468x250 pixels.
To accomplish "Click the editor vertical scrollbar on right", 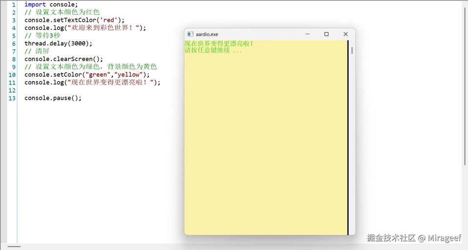I will (465, 86).
